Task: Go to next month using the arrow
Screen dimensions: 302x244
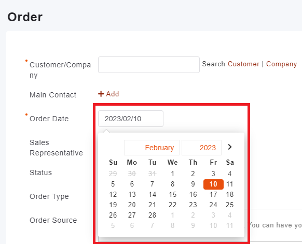Action: [229, 147]
